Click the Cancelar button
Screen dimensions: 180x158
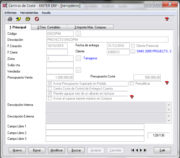[x=115, y=150]
